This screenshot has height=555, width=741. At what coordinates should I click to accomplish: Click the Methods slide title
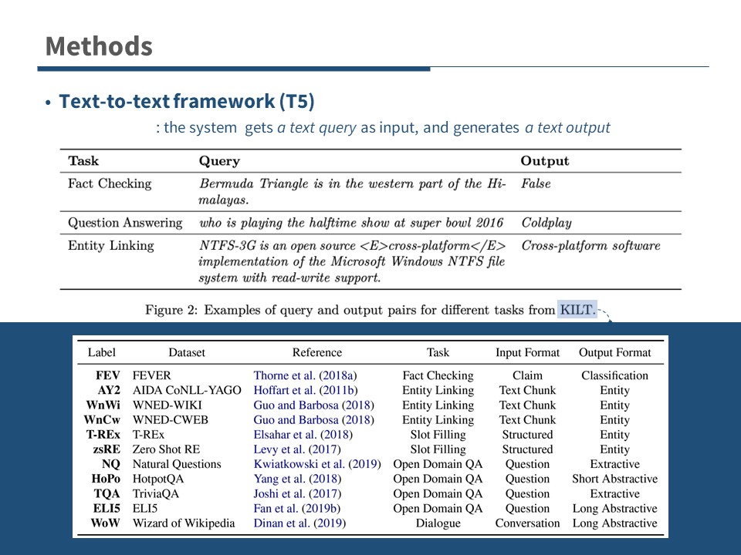pos(99,46)
